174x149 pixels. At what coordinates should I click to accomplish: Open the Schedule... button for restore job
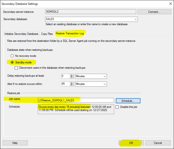tap(128, 100)
